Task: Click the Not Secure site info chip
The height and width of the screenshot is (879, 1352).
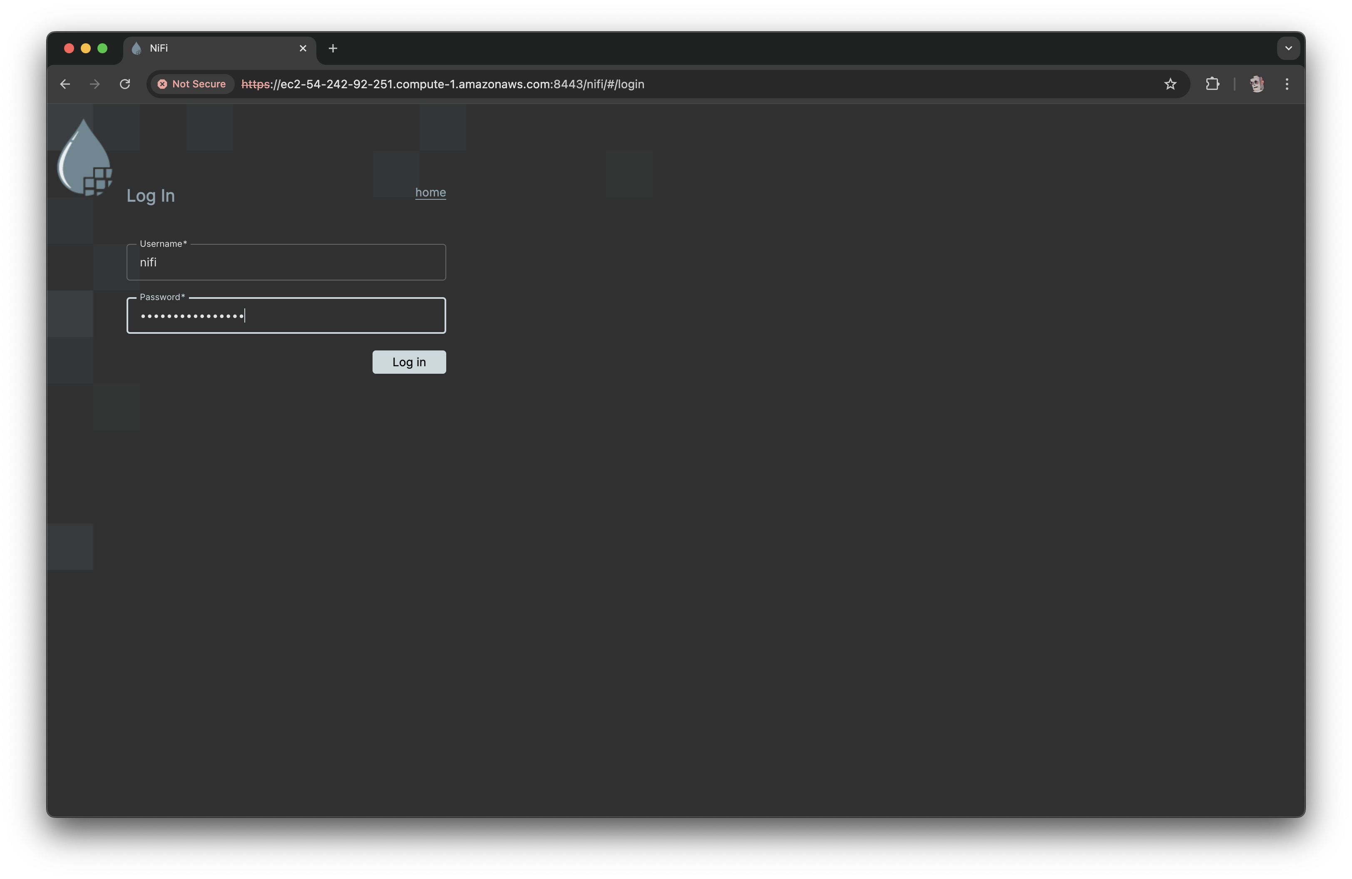Action: point(192,84)
